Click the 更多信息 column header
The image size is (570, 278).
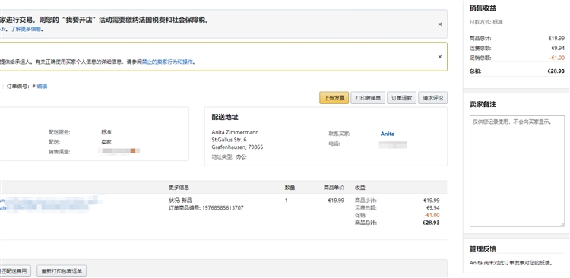[x=179, y=188]
